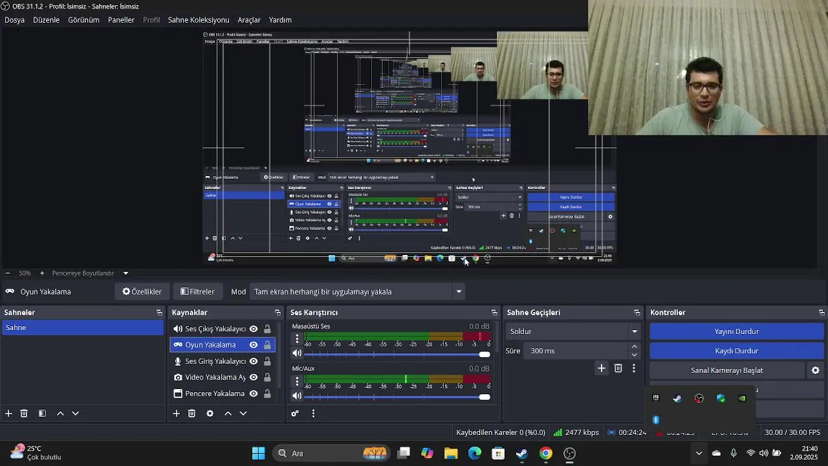Image resolution: width=828 pixels, height=466 pixels.
Task: Toggle visibility of Ses Giriş Yakalayıcı source
Action: click(x=254, y=361)
